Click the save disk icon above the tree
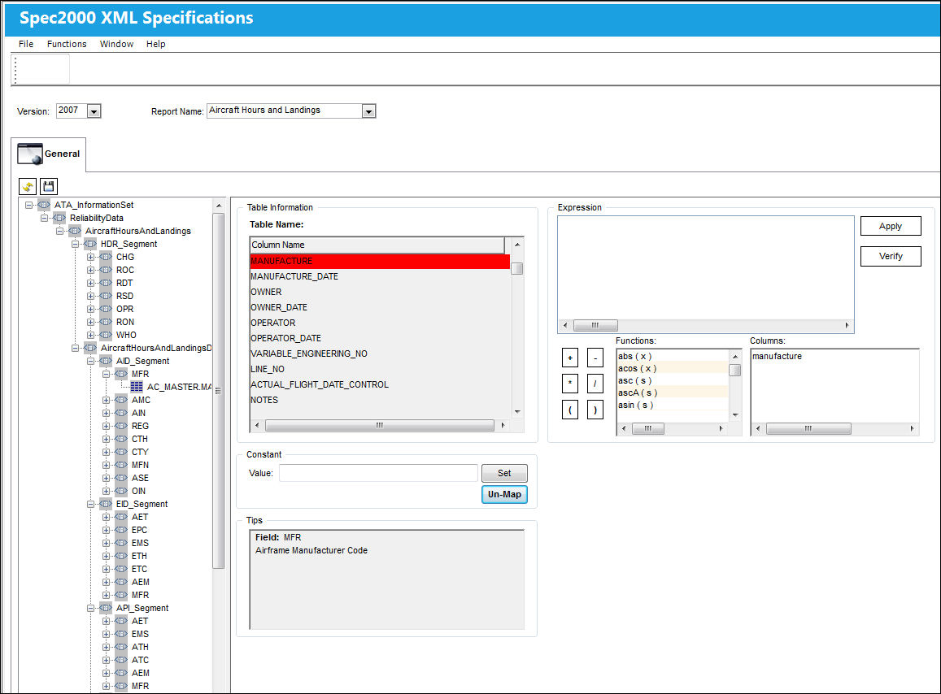Viewport: 941px width, 694px height. (49, 186)
